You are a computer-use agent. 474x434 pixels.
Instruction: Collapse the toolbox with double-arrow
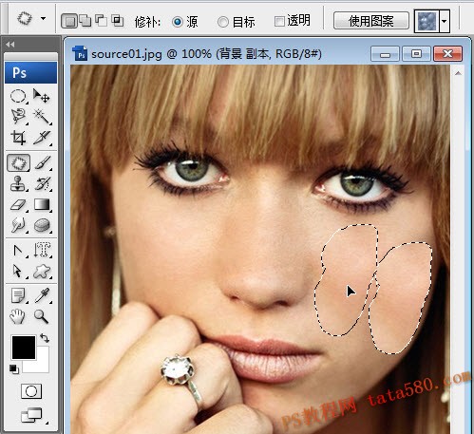(10, 45)
